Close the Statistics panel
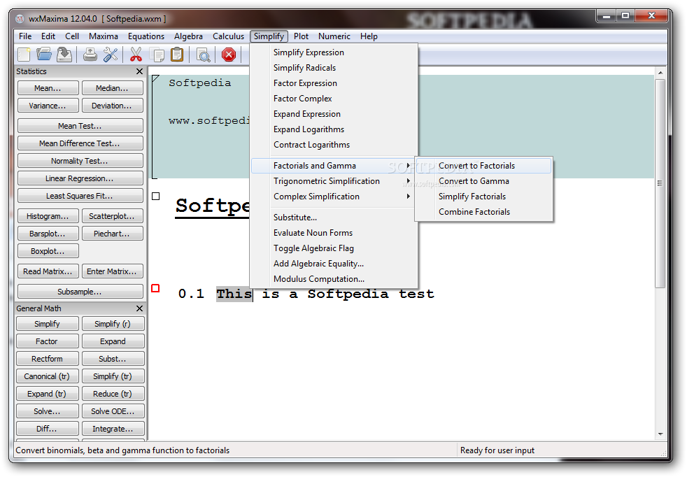This screenshot has height=477, width=687. point(139,71)
